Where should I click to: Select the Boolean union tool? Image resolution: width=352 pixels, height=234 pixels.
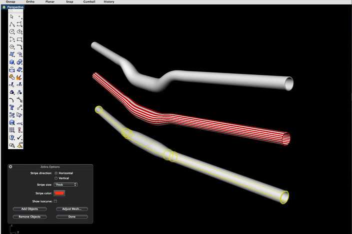[x=19, y=62]
